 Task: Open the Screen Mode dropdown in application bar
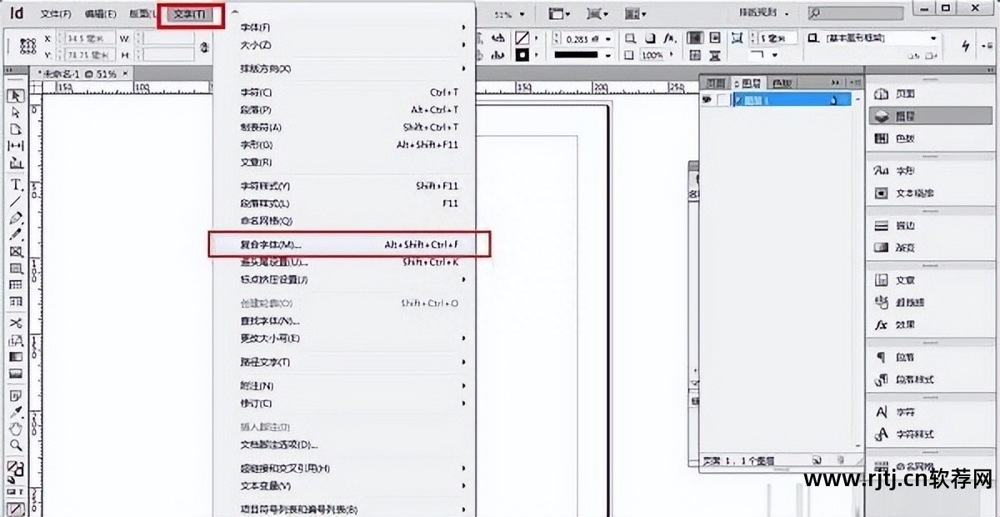click(x=597, y=14)
